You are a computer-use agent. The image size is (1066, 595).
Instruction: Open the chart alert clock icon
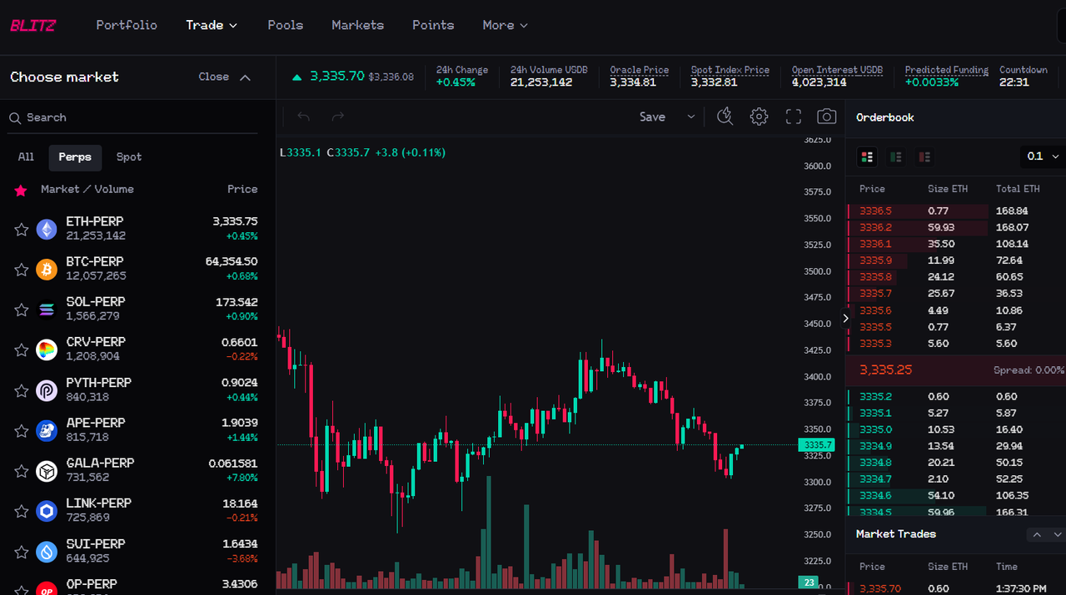[x=725, y=117]
